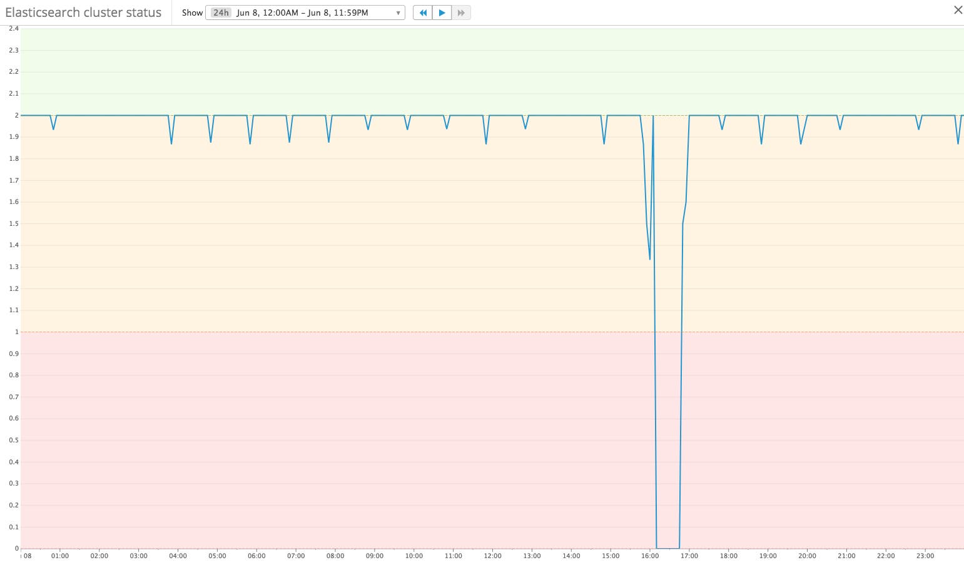The height and width of the screenshot is (565, 964).
Task: Click the close X in the top corner
Action: pos(957,9)
